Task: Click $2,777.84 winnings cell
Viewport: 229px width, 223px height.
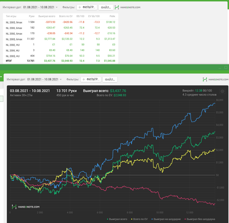Action: click(50, 39)
